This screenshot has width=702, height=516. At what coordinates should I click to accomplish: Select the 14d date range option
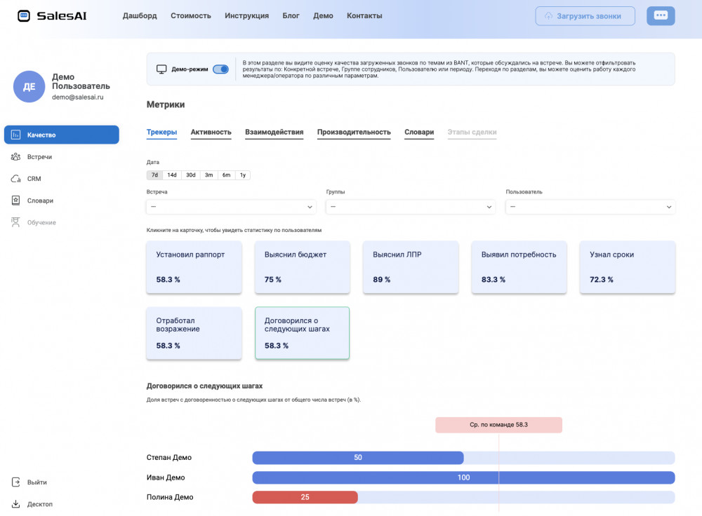click(172, 175)
